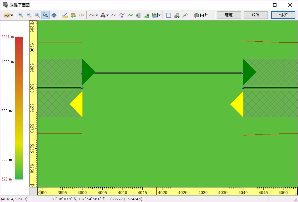
Task: Click the 1104 m elevation label
Action: coord(8,37)
